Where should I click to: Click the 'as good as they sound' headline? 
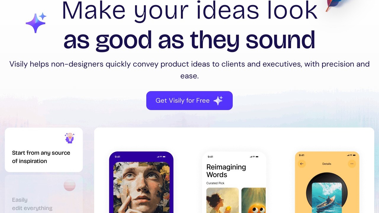pyautogui.click(x=189, y=41)
